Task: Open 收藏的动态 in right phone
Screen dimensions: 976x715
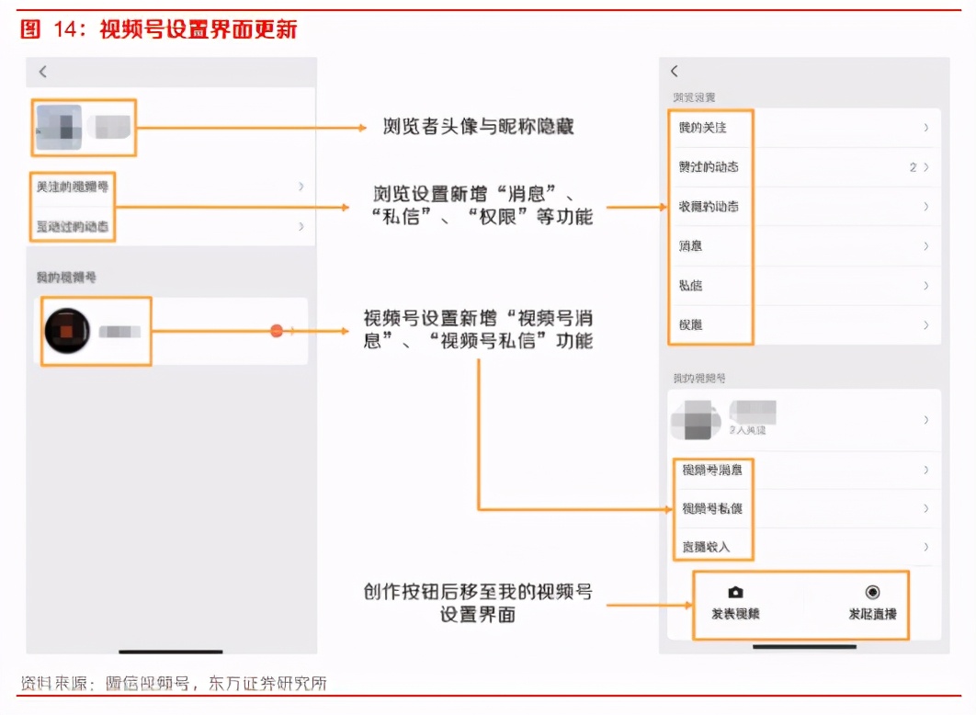Action: 803,207
